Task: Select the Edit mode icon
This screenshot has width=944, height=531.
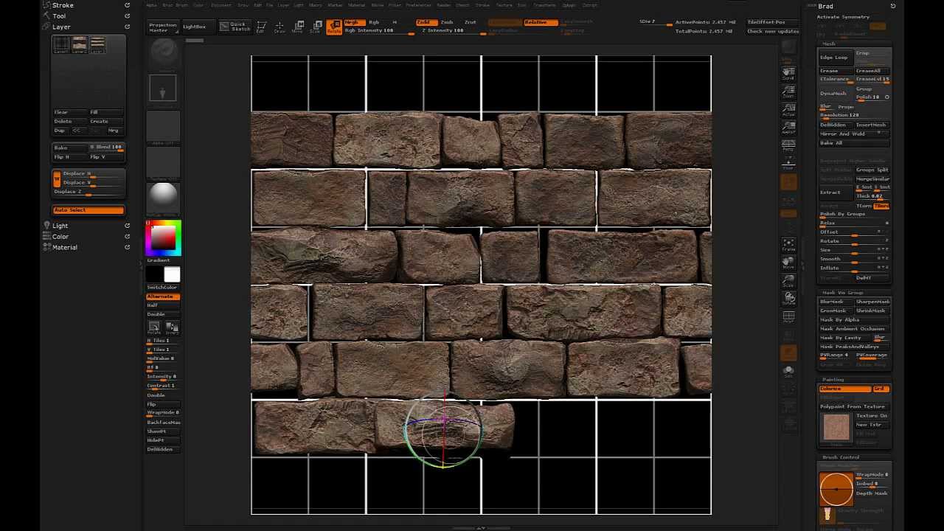Action: [260, 27]
